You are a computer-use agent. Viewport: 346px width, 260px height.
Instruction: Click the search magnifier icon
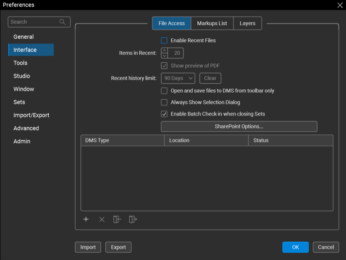[63, 22]
